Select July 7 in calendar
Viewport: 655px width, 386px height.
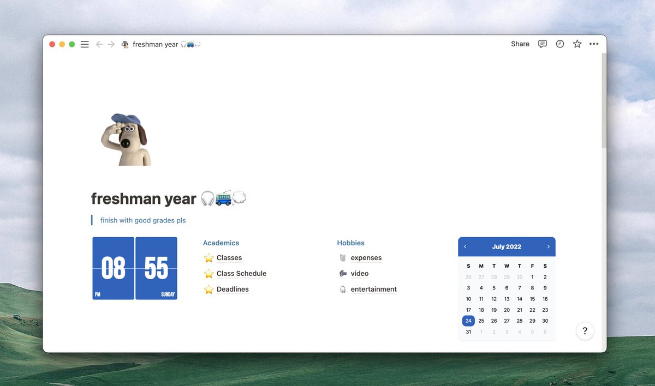(x=520, y=288)
